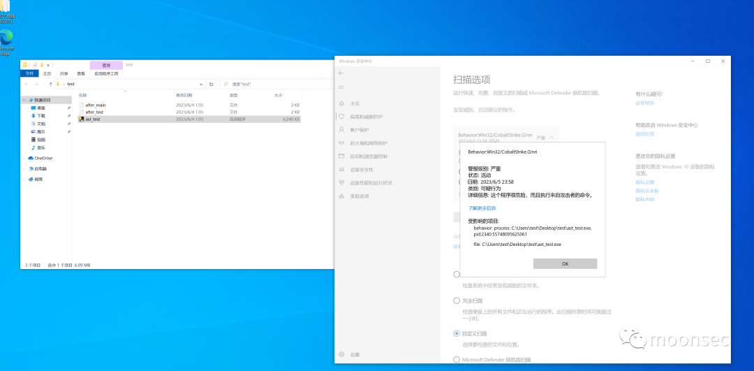754x371 pixels.
Task: Click the 6,240 KB size cell
Action: click(x=291, y=119)
